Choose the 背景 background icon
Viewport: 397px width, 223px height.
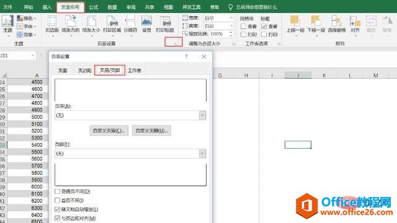(146, 25)
